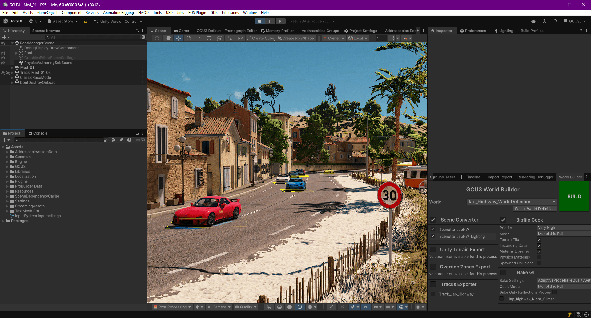Click the Create Cube button

(x=260, y=38)
